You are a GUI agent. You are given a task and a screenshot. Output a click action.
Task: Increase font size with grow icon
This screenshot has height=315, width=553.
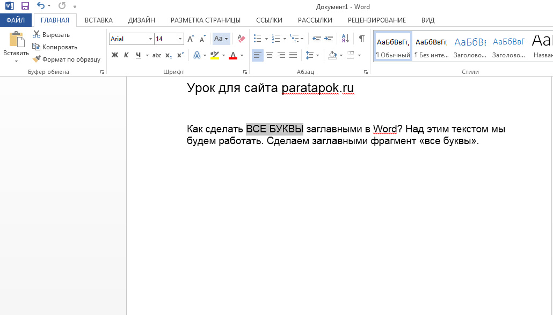(191, 39)
